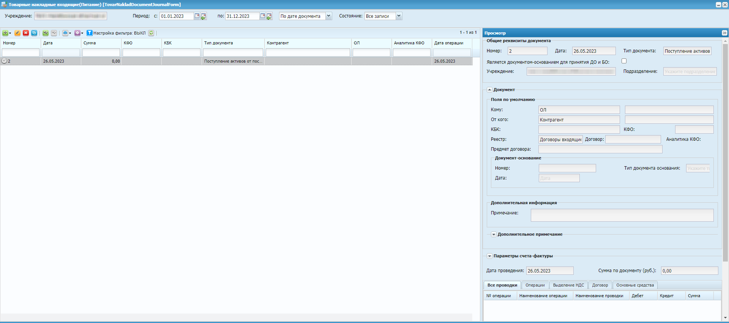The image size is (729, 323).
Task: Click the period start date field 01.01.2023
Action: click(x=177, y=16)
